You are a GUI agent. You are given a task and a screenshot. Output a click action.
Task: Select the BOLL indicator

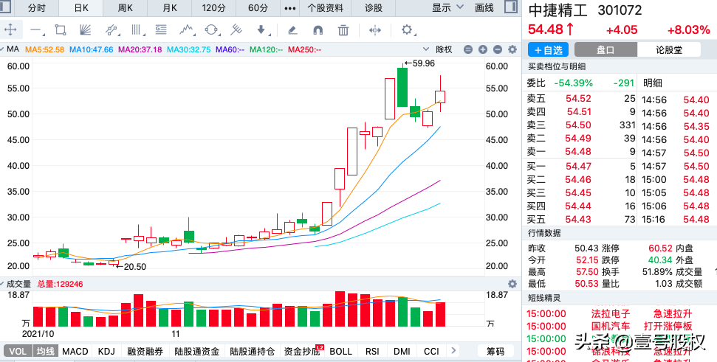[340, 351]
